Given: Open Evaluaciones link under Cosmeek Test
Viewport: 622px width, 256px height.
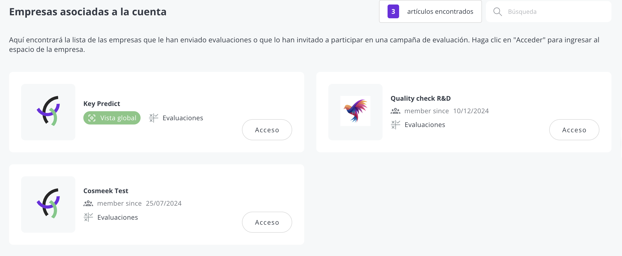Looking at the screenshot, I should (x=117, y=217).
